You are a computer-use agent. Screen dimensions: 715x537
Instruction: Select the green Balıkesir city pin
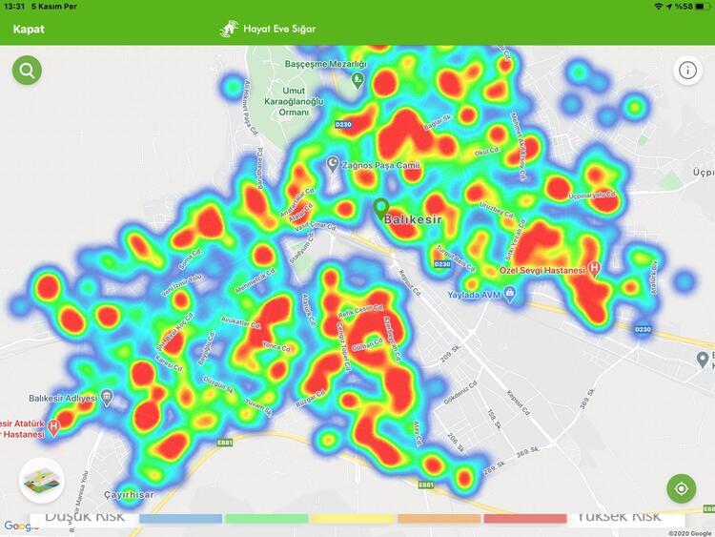[x=381, y=207]
